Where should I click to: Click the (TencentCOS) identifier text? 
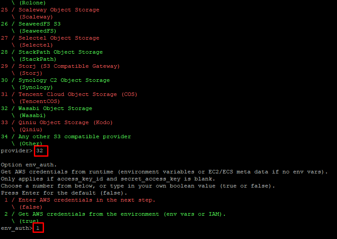coord(39,101)
